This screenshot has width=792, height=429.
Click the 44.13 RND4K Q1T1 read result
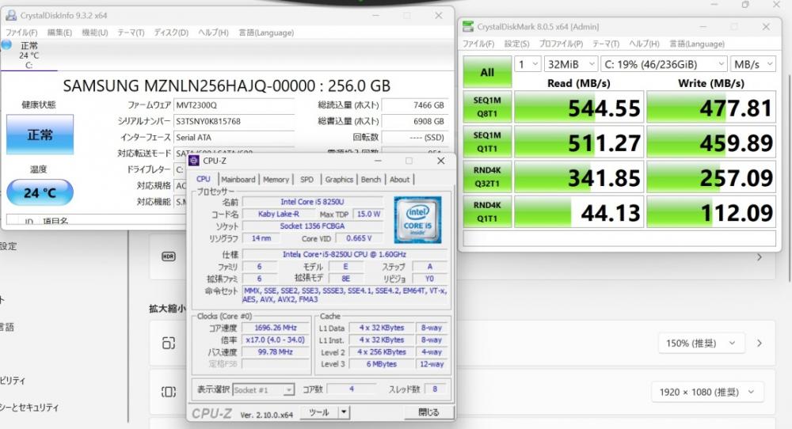579,211
